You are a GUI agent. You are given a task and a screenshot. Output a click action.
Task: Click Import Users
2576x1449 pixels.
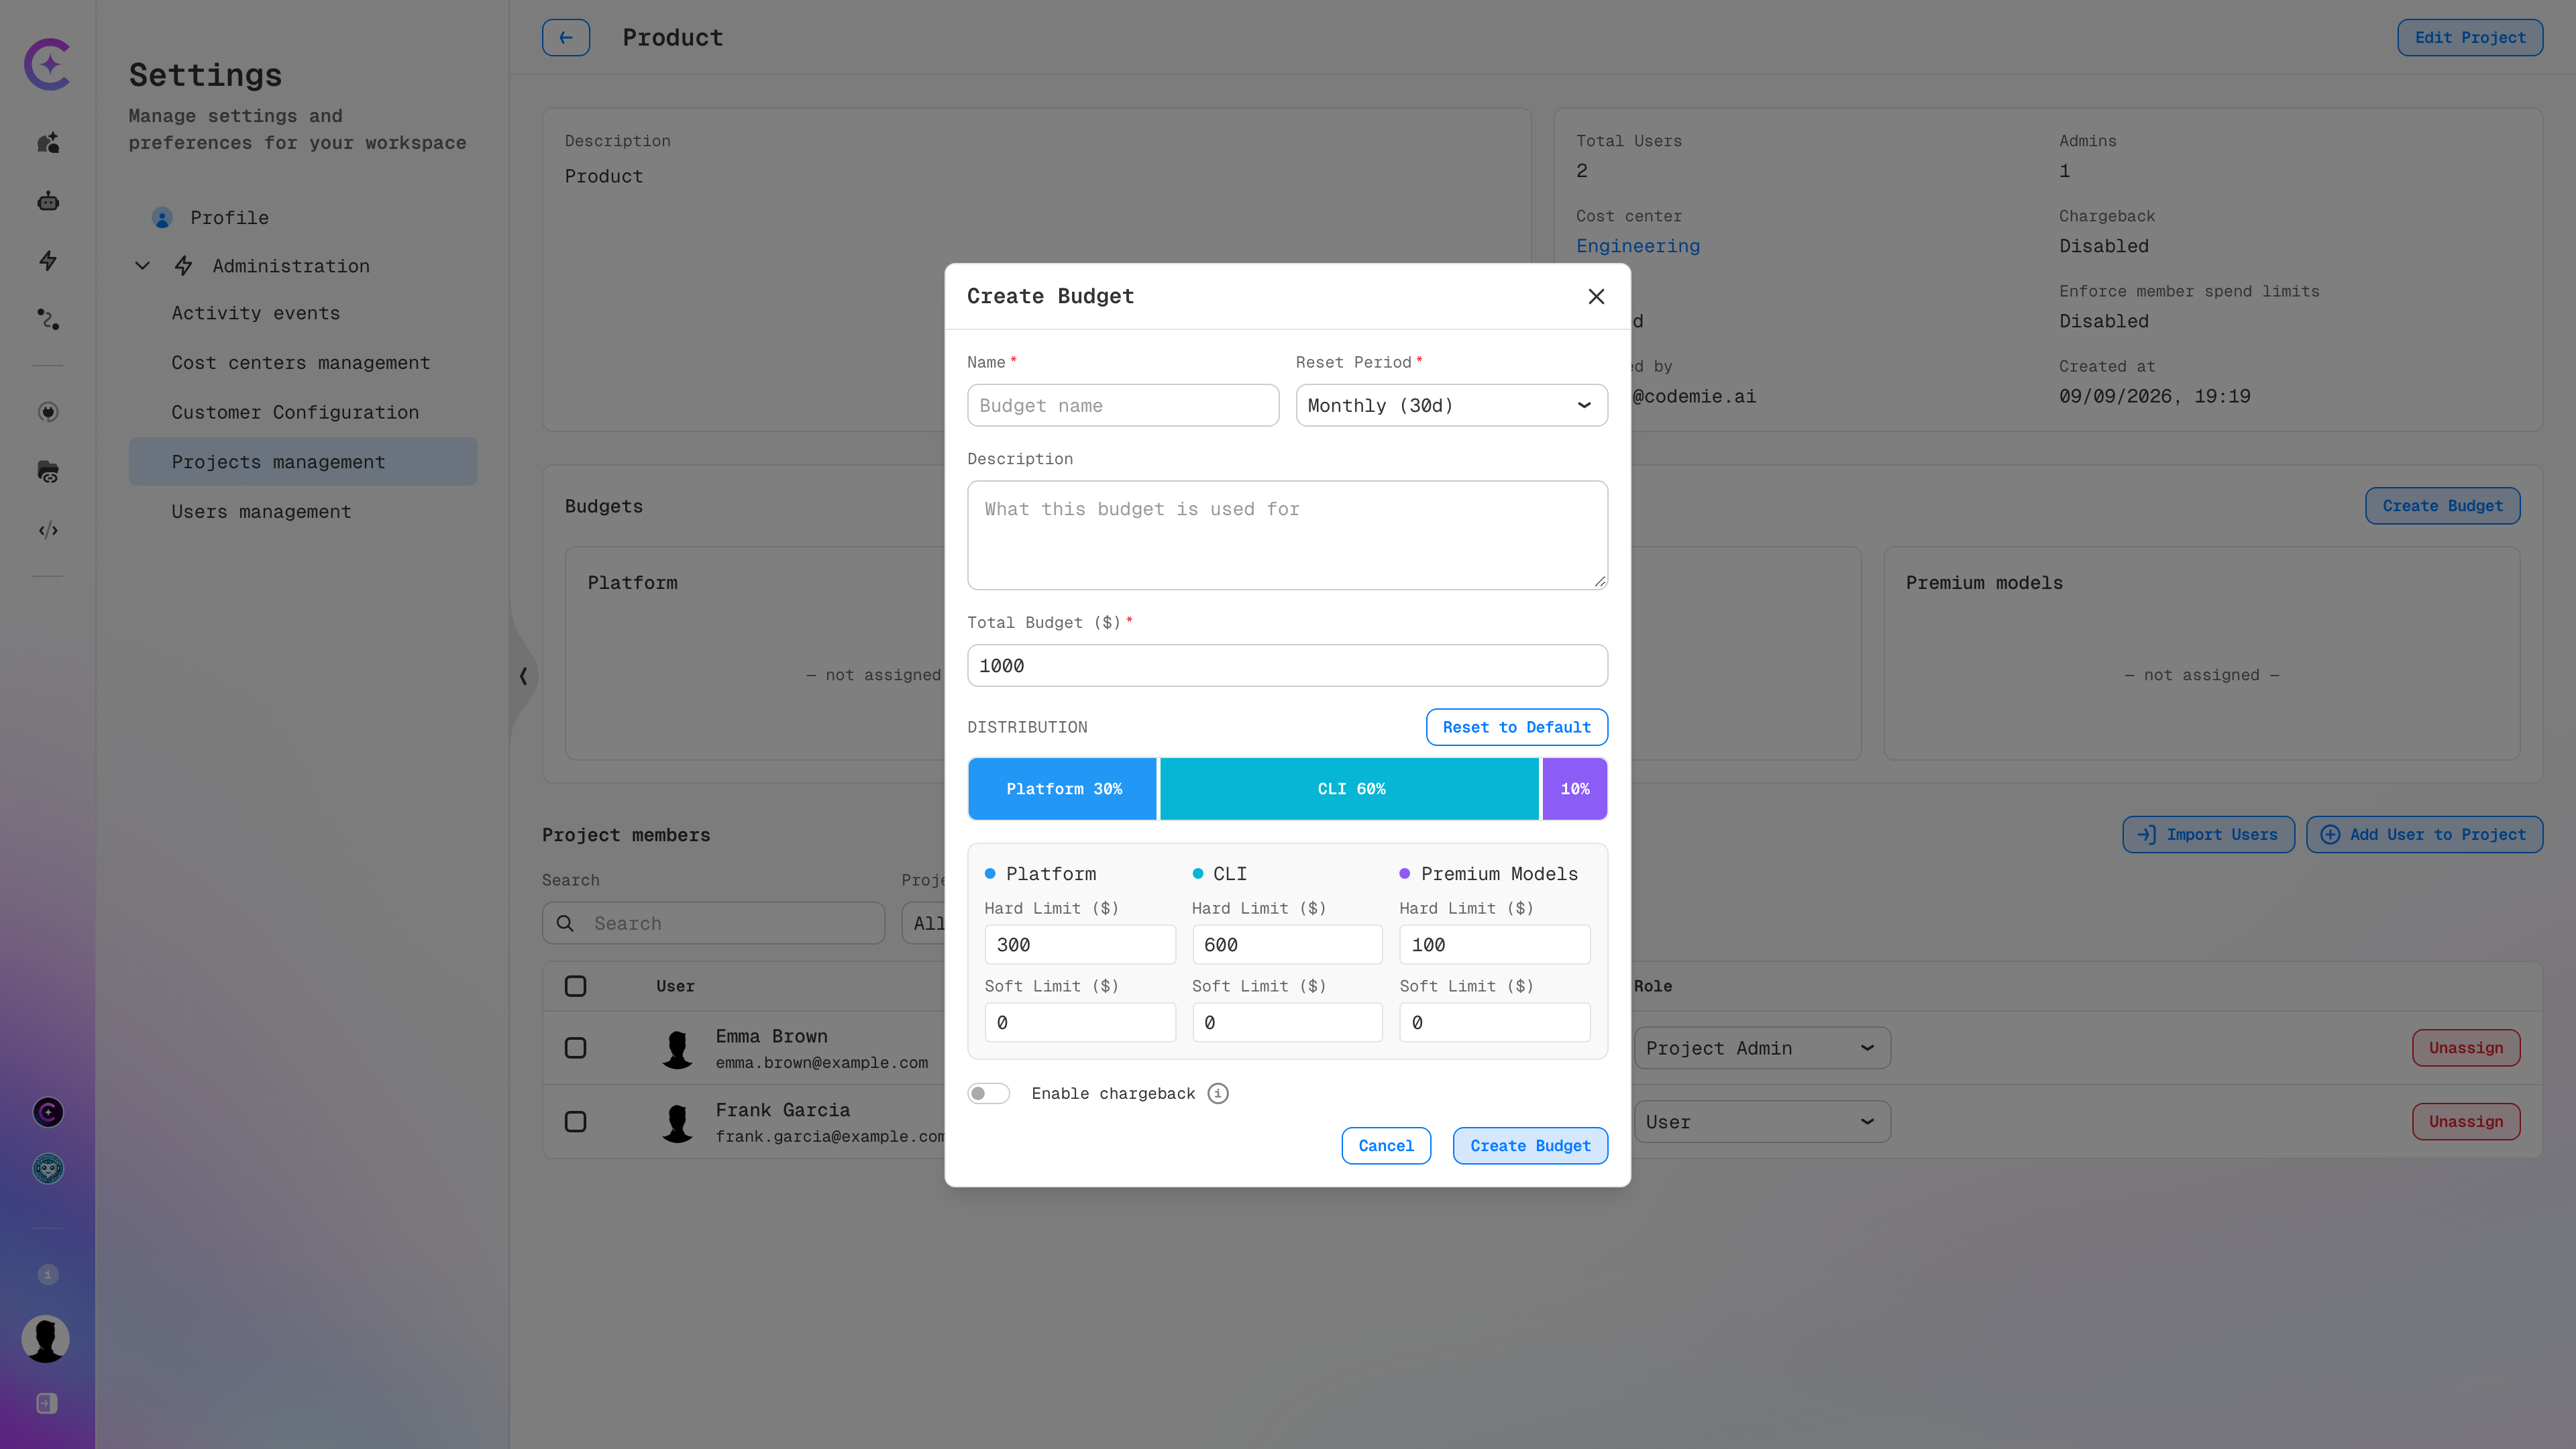click(x=2208, y=834)
